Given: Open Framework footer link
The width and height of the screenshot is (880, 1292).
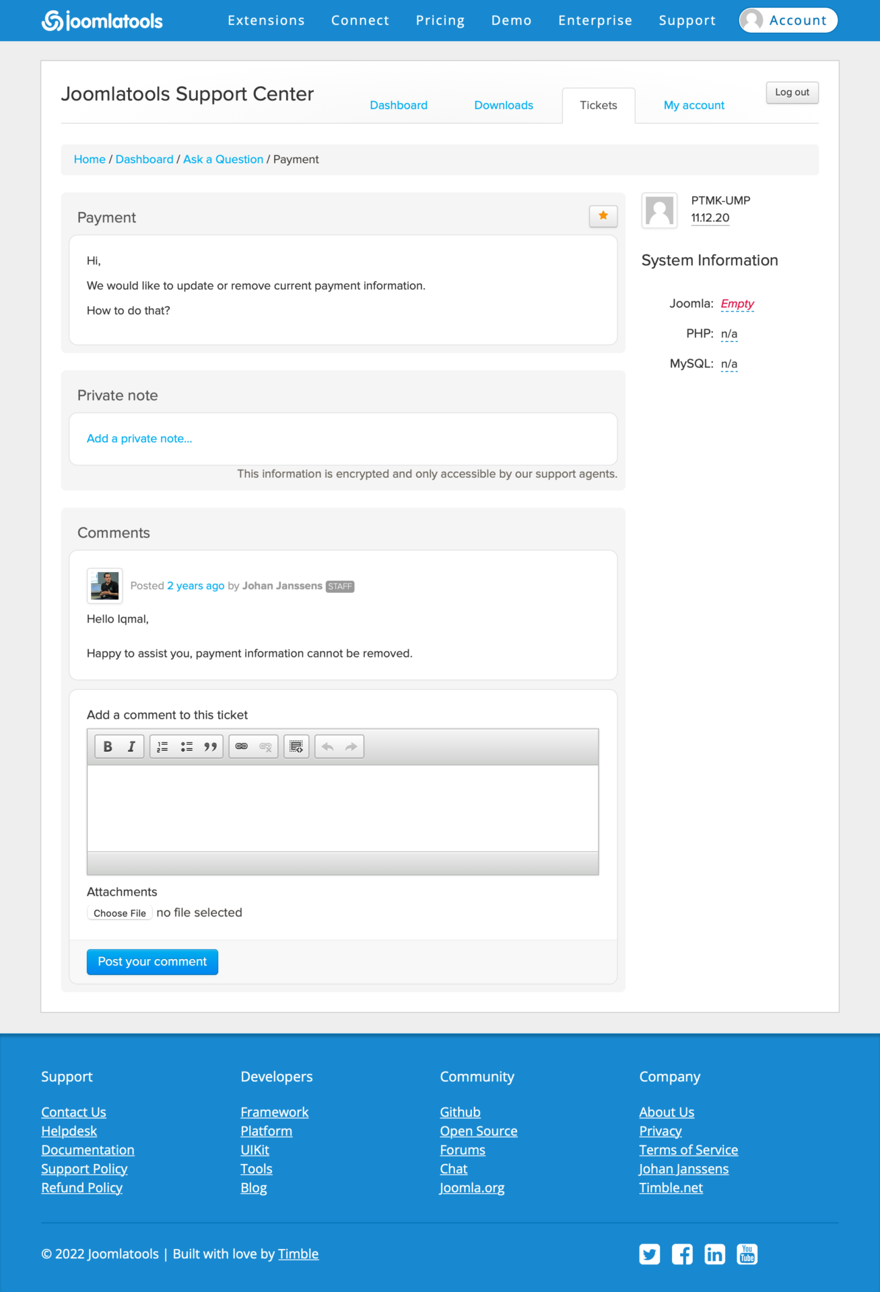Looking at the screenshot, I should tap(275, 1112).
